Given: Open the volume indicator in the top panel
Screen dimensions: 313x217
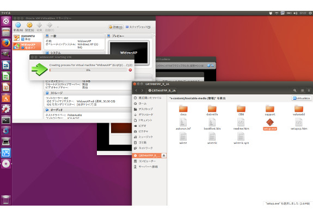Looking at the screenshot, I should pos(295,13).
